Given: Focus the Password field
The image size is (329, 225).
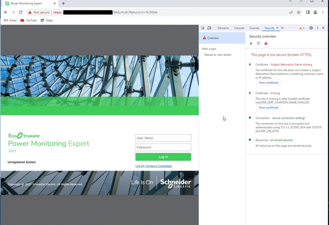Looking at the screenshot, I should click(x=163, y=147).
